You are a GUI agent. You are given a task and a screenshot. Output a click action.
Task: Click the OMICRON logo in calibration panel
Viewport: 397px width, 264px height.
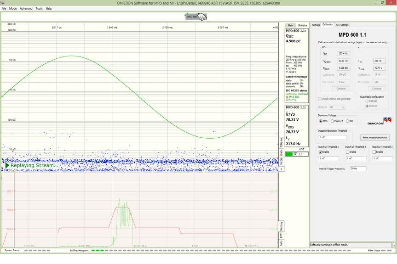coord(379,121)
